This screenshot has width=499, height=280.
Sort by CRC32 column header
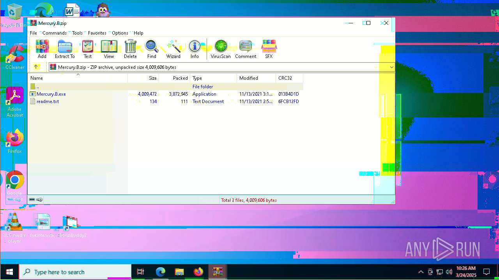point(290,78)
